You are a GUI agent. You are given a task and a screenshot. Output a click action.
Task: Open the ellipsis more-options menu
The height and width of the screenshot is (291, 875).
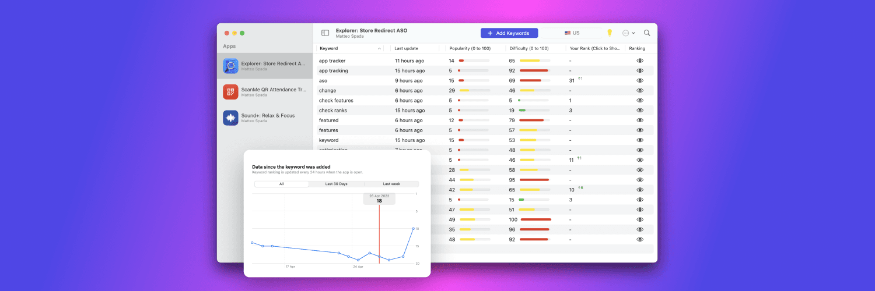point(629,33)
